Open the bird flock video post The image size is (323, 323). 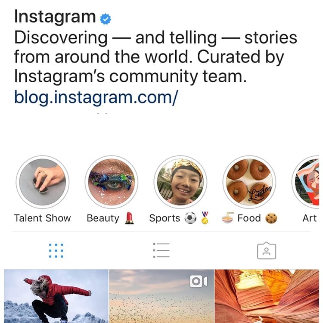click(x=161, y=296)
